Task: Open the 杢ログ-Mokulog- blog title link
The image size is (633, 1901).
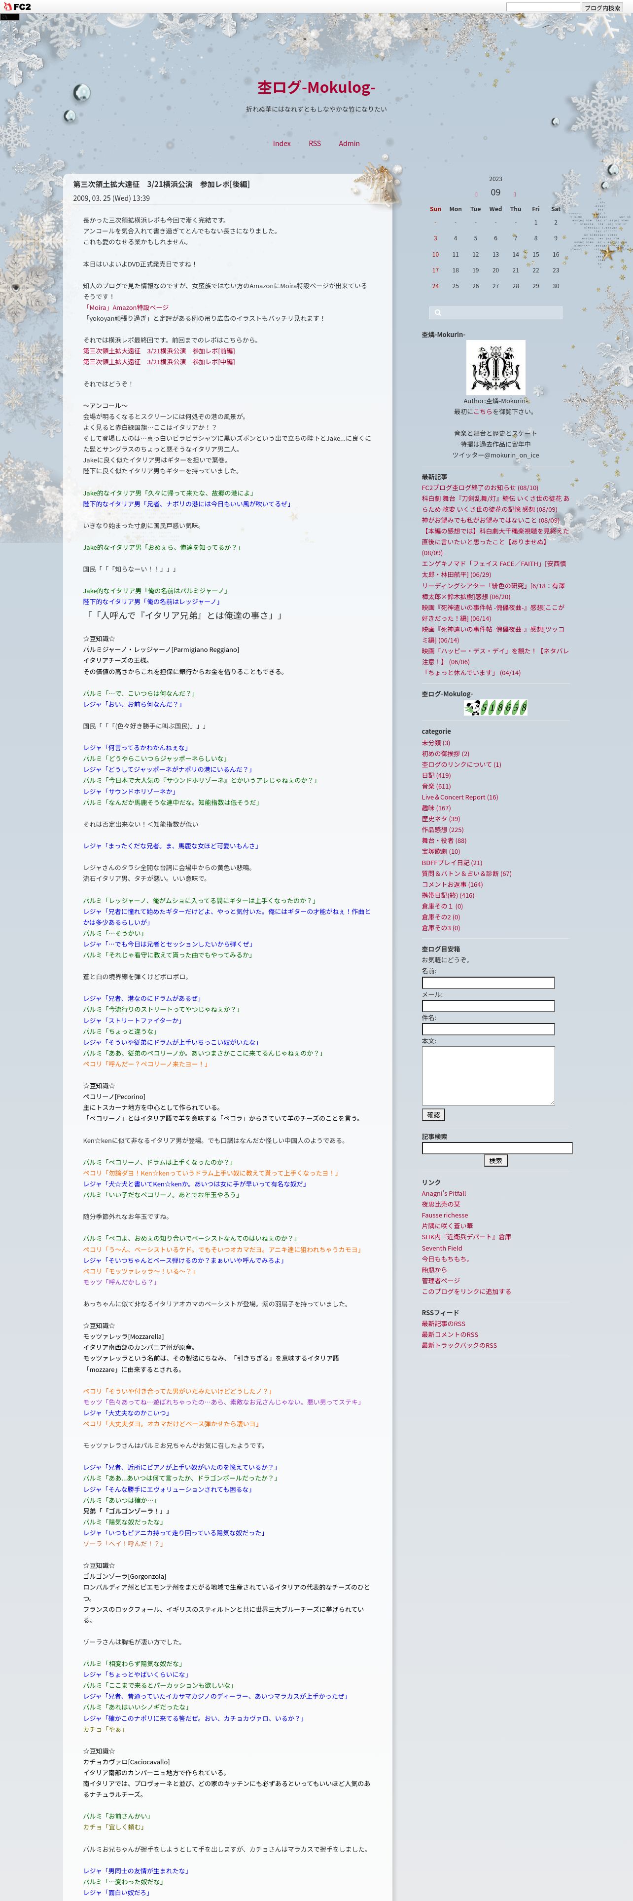Action: tap(316, 87)
